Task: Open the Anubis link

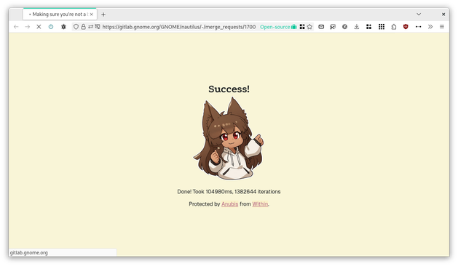Action: (229, 204)
